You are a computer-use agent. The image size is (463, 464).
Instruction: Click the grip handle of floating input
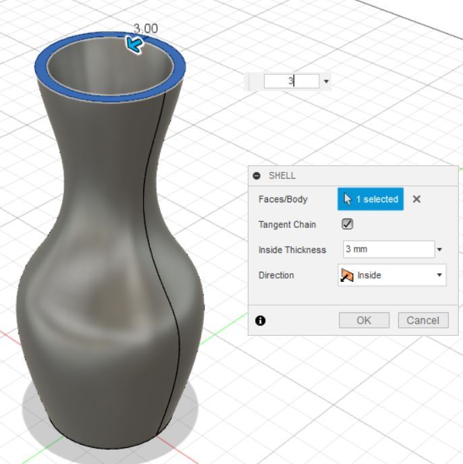click(x=248, y=82)
